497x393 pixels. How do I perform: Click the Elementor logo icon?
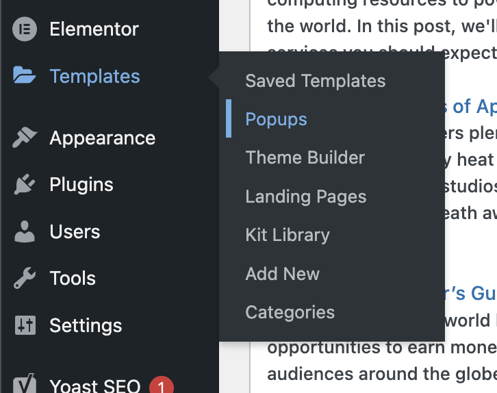(x=25, y=29)
